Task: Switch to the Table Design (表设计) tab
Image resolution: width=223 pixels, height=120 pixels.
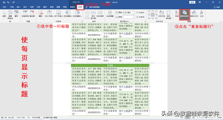Action: (x=73, y=7)
